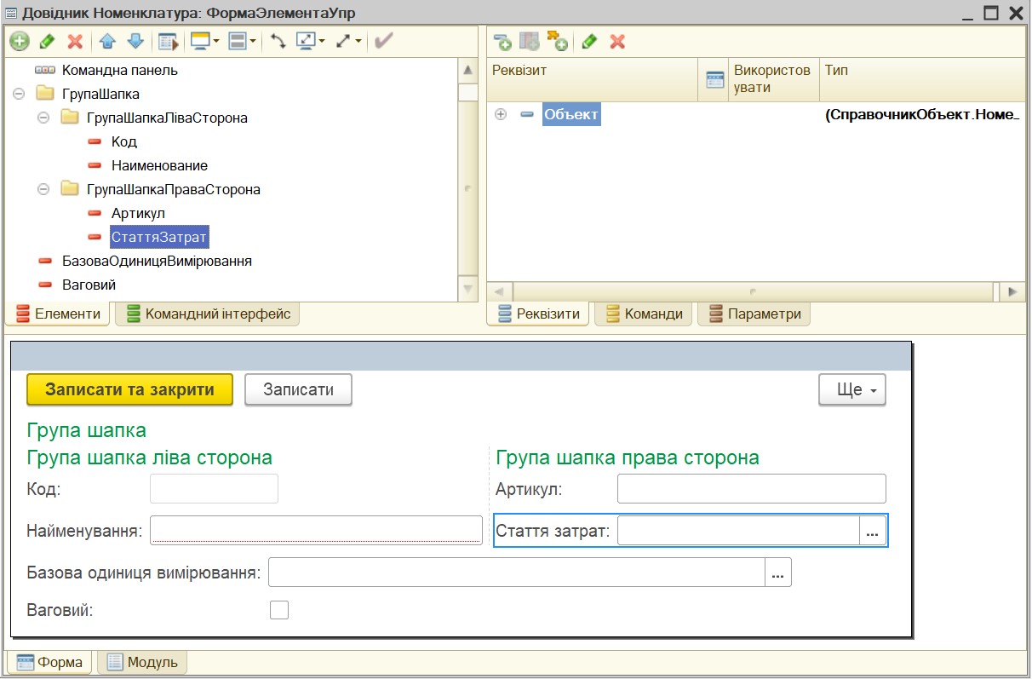Click requisites horizontal scrollbar right arrow
The height and width of the screenshot is (679, 1032).
coord(1012,291)
